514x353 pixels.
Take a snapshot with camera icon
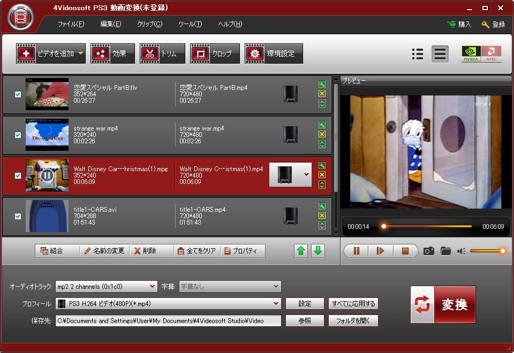[428, 251]
